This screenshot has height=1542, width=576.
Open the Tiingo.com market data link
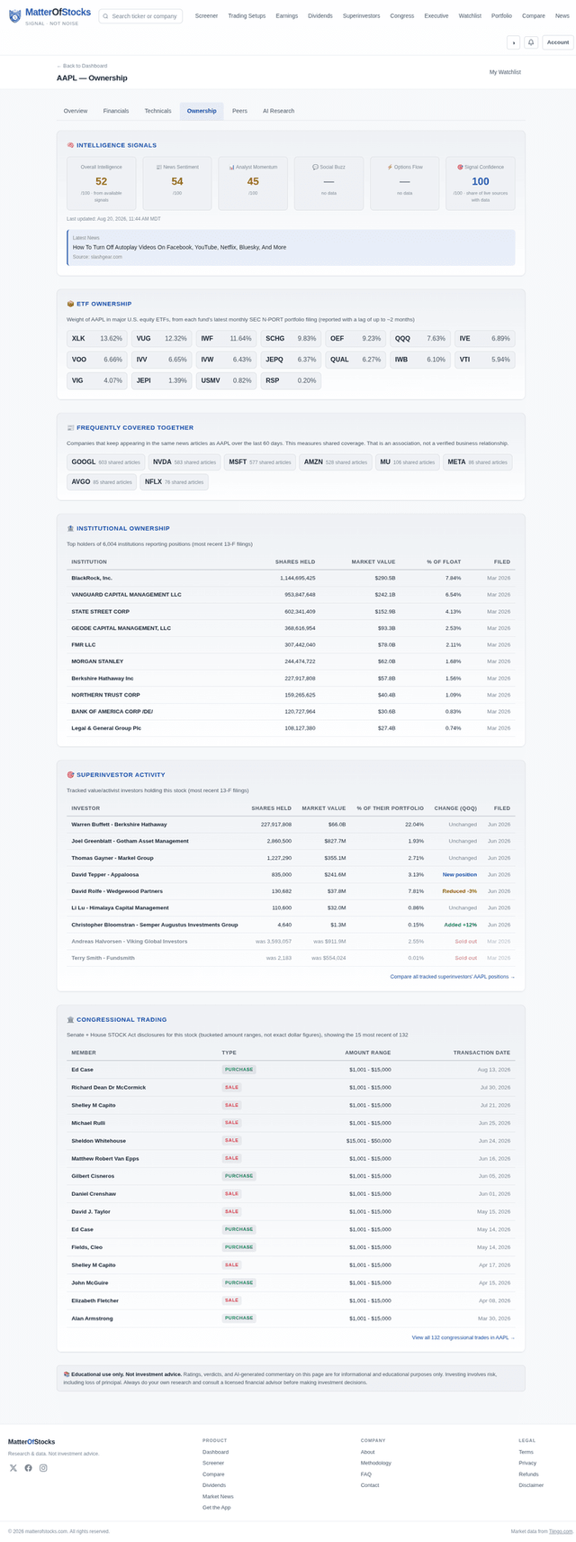pyautogui.click(x=562, y=1531)
